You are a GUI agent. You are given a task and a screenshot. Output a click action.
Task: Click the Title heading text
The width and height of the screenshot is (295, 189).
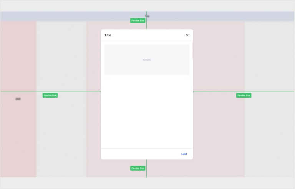tap(108, 35)
